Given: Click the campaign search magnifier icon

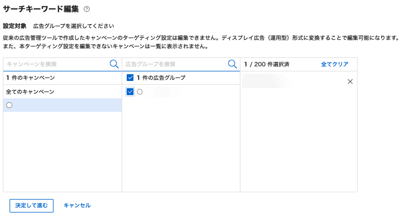Looking at the screenshot, I should click(114, 64).
